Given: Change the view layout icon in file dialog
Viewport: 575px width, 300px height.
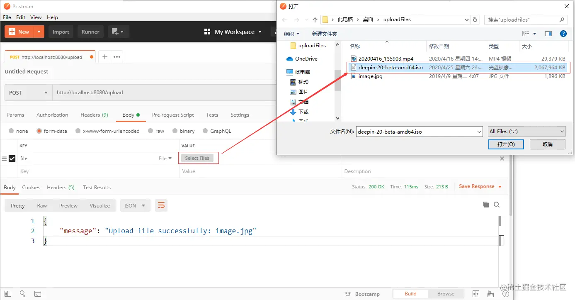Looking at the screenshot, I should tap(526, 34).
